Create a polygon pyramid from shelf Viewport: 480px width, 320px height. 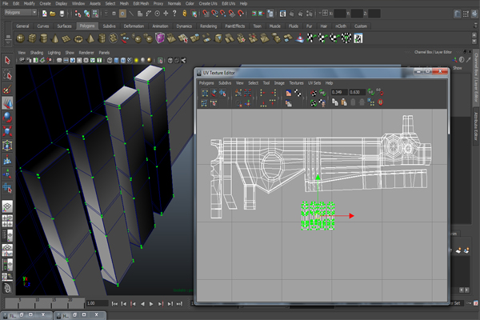tap(90, 38)
